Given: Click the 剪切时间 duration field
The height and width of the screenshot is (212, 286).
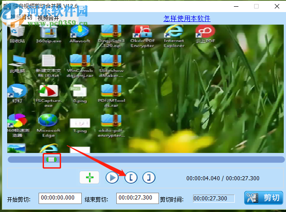Looking at the screenshot, I should [x=214, y=199].
